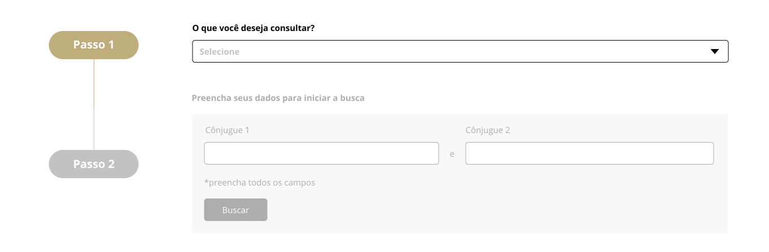This screenshot has width=769, height=252.
Task: Click the word "campos" in the required note
Action: coord(301,183)
